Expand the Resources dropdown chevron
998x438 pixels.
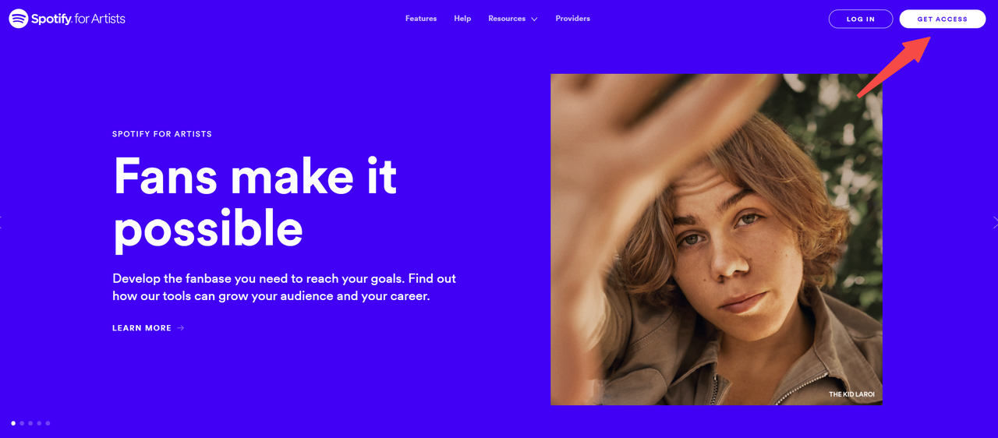[x=534, y=19]
